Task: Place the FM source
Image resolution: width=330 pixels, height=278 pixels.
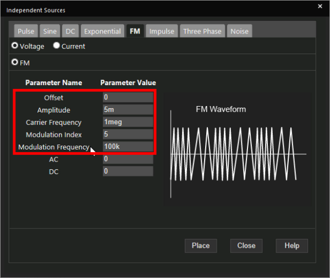Action: [x=201, y=246]
